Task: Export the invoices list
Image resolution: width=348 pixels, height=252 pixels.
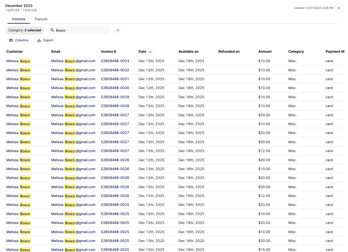Action: click(x=45, y=40)
